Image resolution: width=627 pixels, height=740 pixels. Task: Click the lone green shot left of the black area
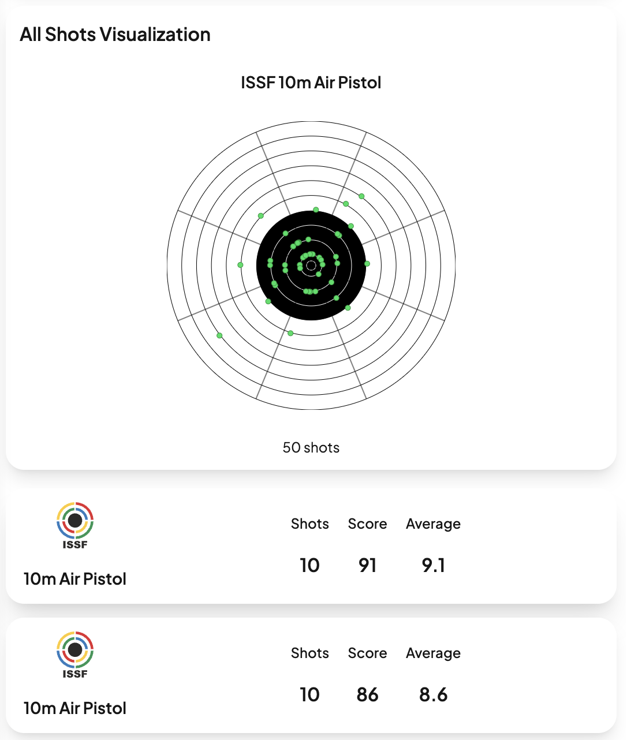[241, 265]
